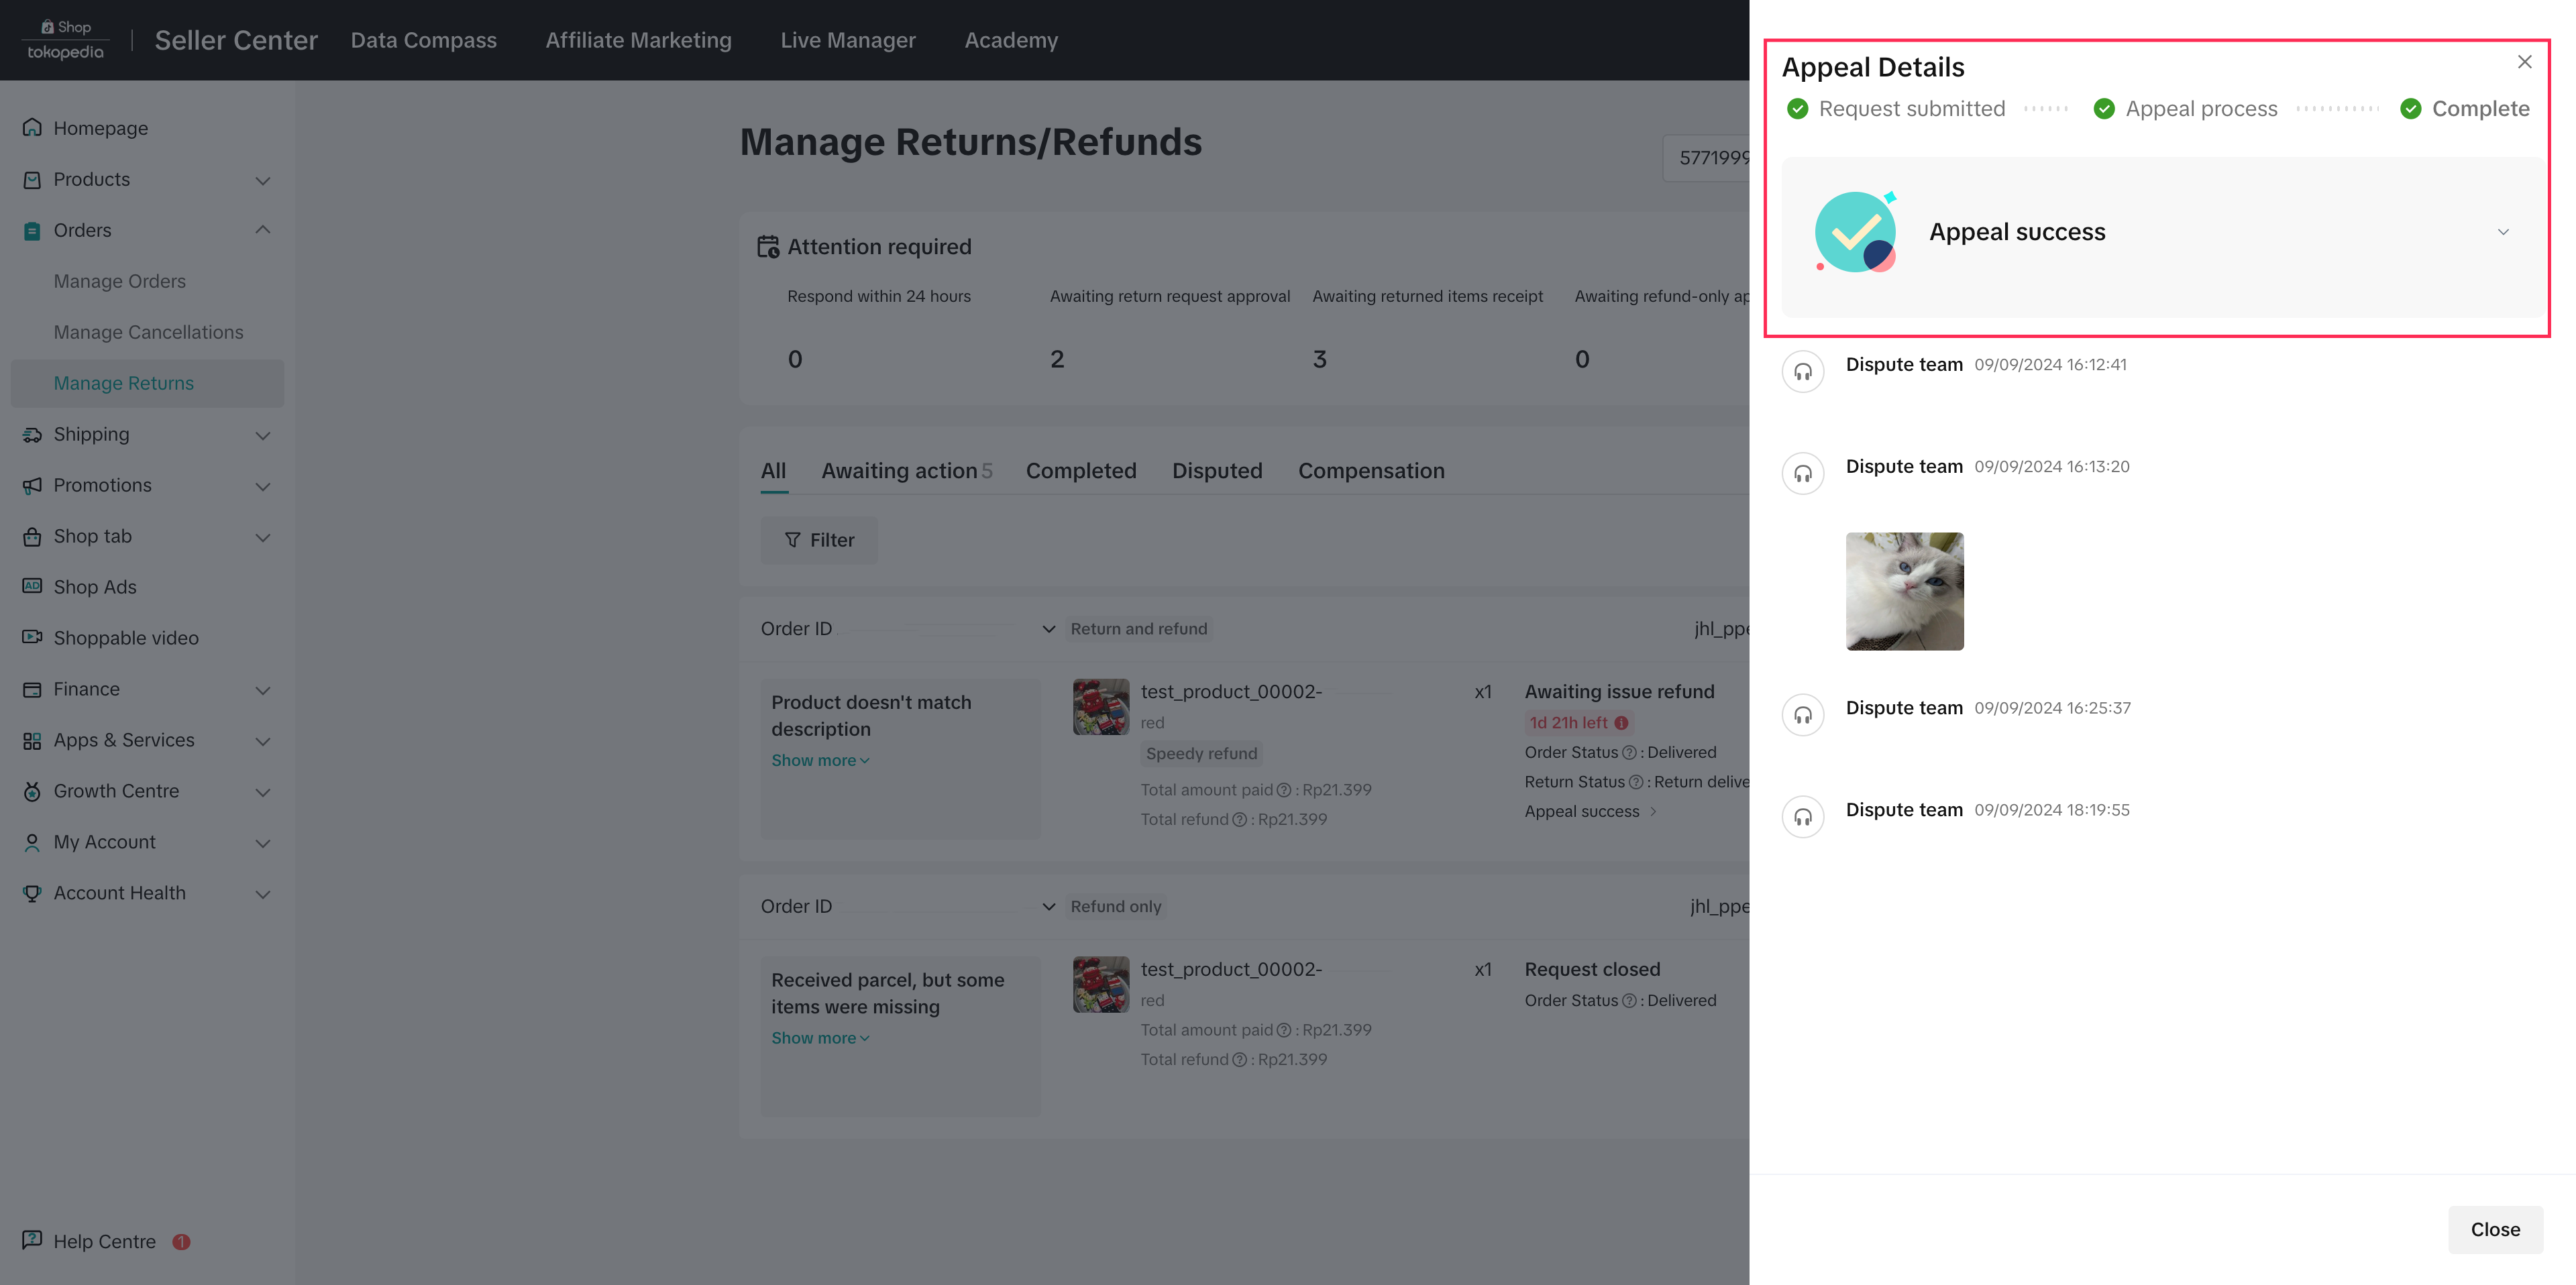Click the Homepage house icon
The width and height of the screenshot is (2576, 1285).
[x=32, y=128]
